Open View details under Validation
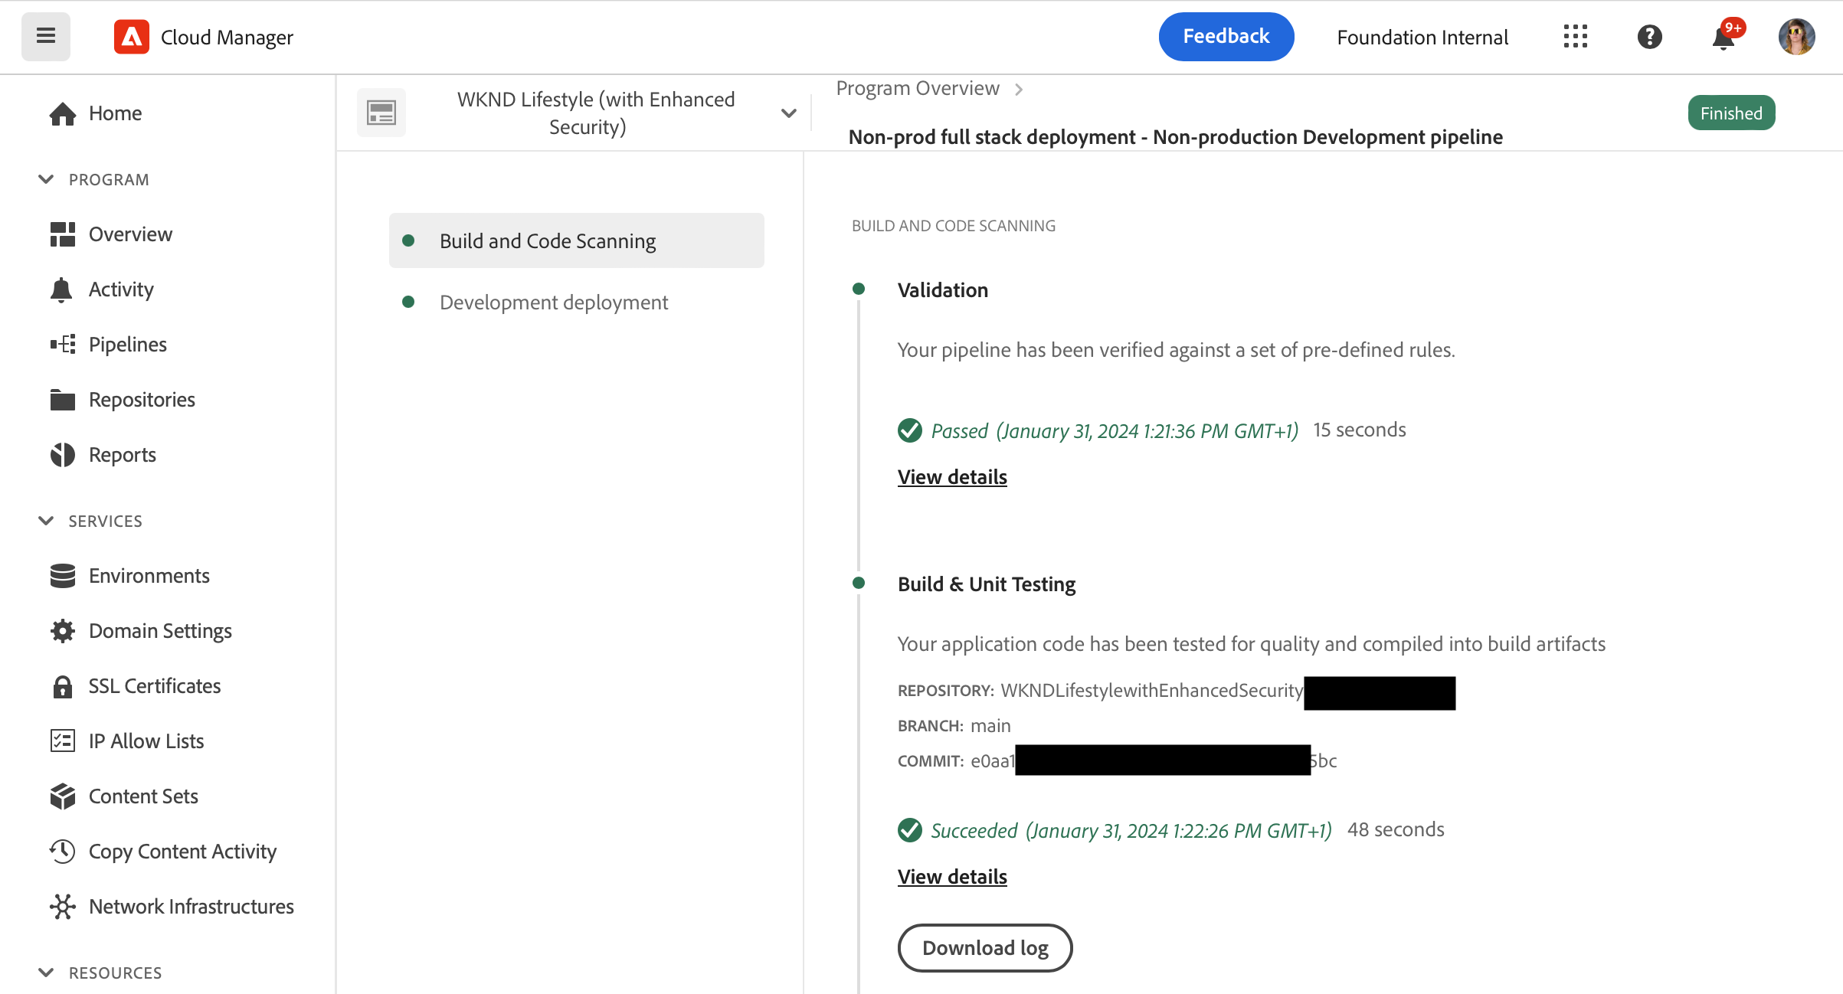 pyautogui.click(x=951, y=477)
